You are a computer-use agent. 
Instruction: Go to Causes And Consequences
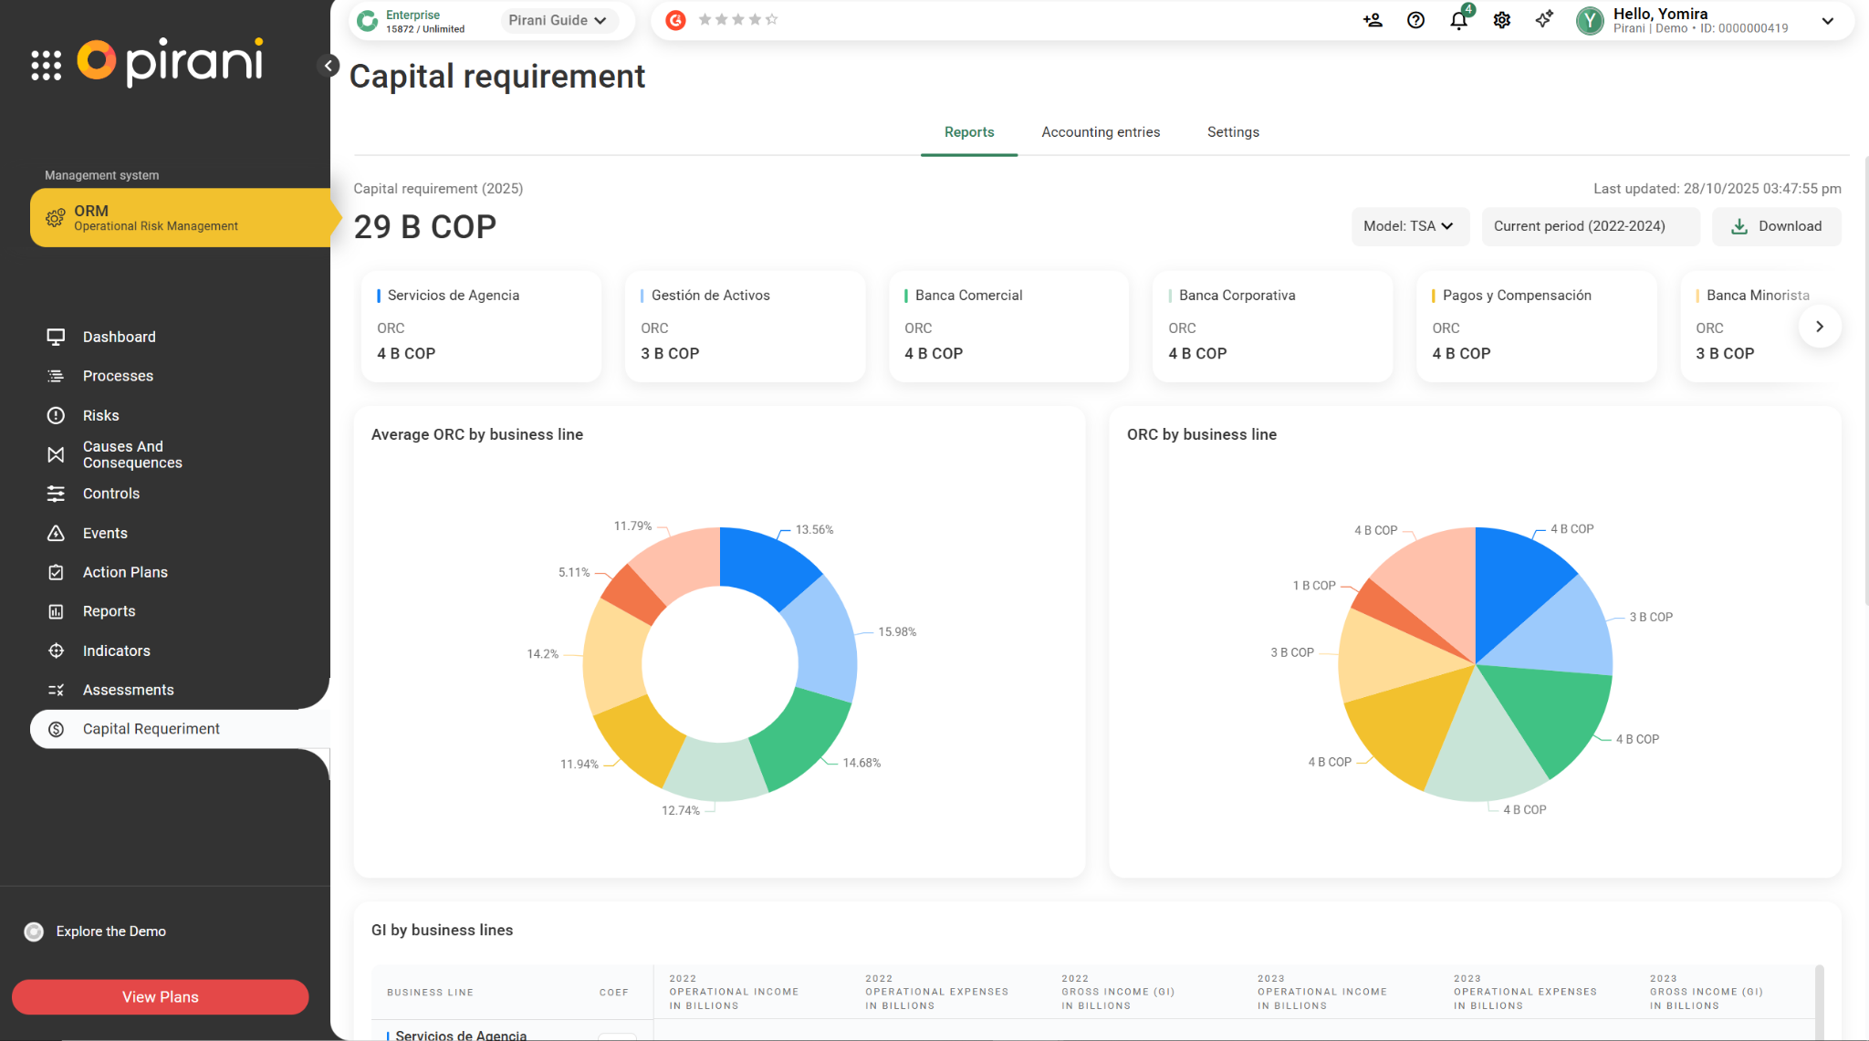pyautogui.click(x=131, y=454)
